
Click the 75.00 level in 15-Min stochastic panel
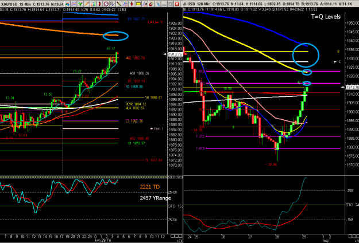click(173, 220)
